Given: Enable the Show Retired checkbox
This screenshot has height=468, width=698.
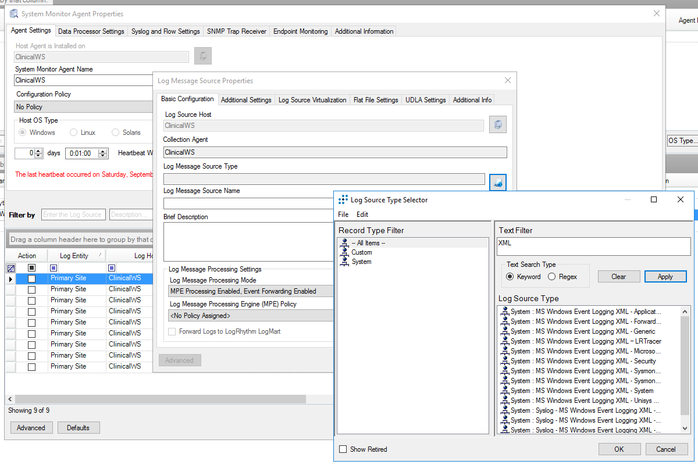Looking at the screenshot, I should tap(343, 449).
